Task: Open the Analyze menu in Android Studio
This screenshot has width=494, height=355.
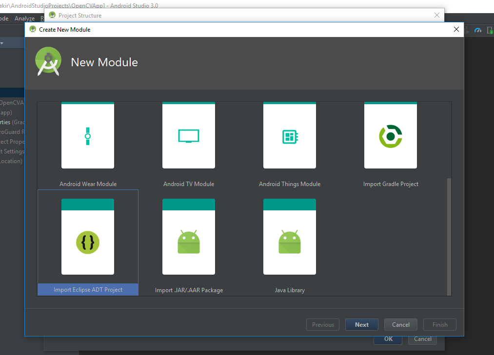Action: coord(24,18)
